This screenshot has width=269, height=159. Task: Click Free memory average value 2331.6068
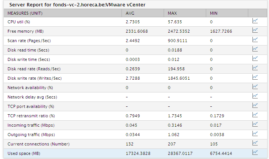137,31
